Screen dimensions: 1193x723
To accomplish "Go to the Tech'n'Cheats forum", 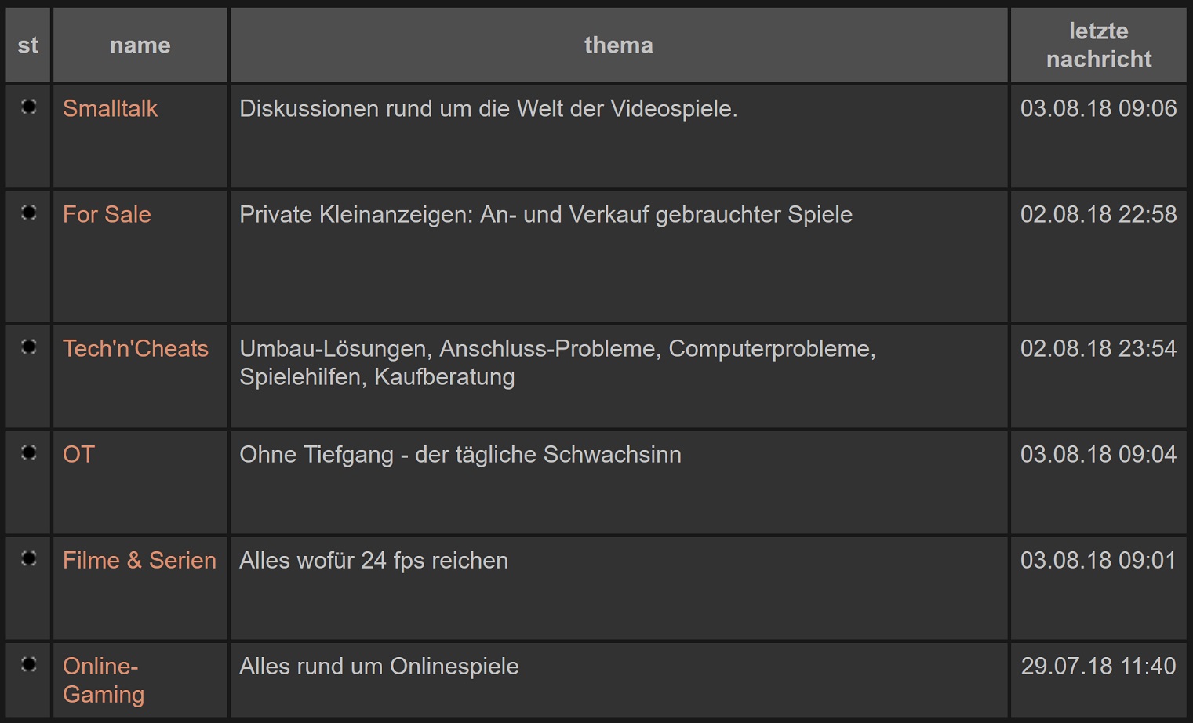I will point(136,348).
